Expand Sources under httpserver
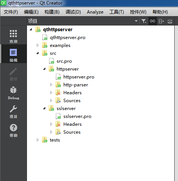178x181 pixels. (x=51, y=101)
